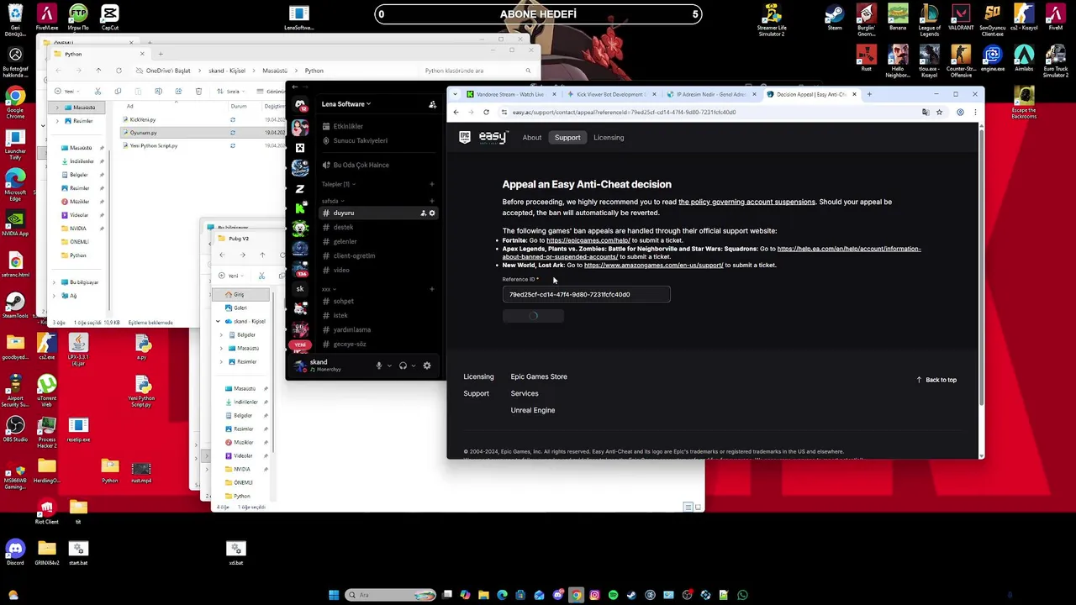Viewport: 1076px width, 605px height.
Task: Add channel to safsda category
Action: pos(432,201)
